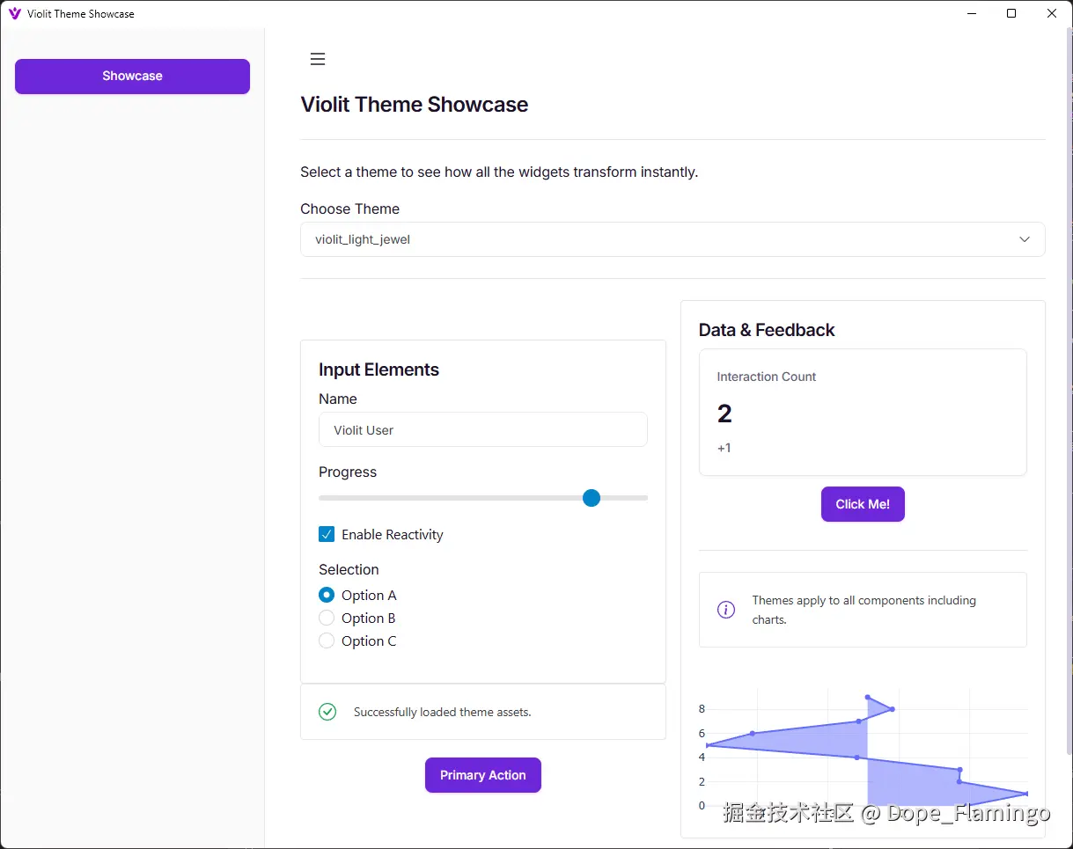Open the Showcase sidebar item
Viewport: 1073px width, 849px height.
click(132, 76)
